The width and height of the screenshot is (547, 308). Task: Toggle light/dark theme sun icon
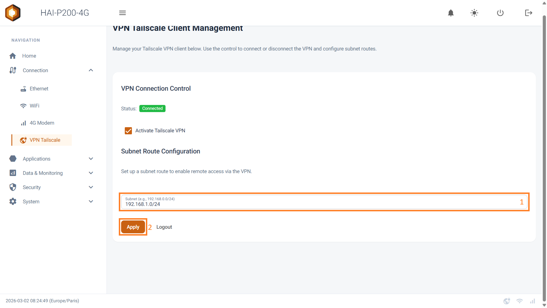click(474, 13)
